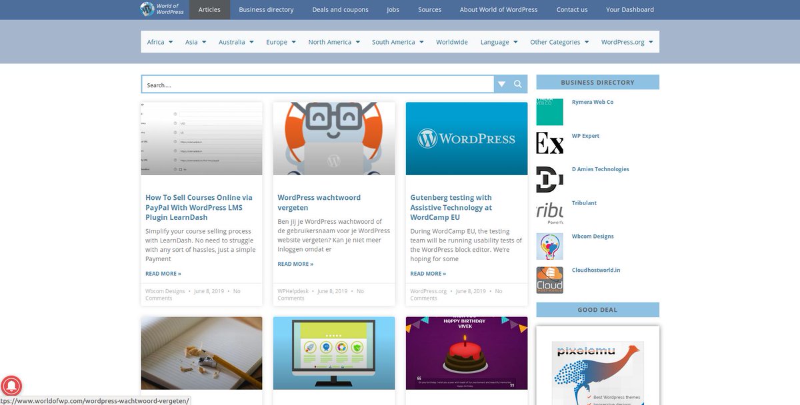Click the WPHelpdesk author name
The height and width of the screenshot is (405, 800).
[293, 291]
